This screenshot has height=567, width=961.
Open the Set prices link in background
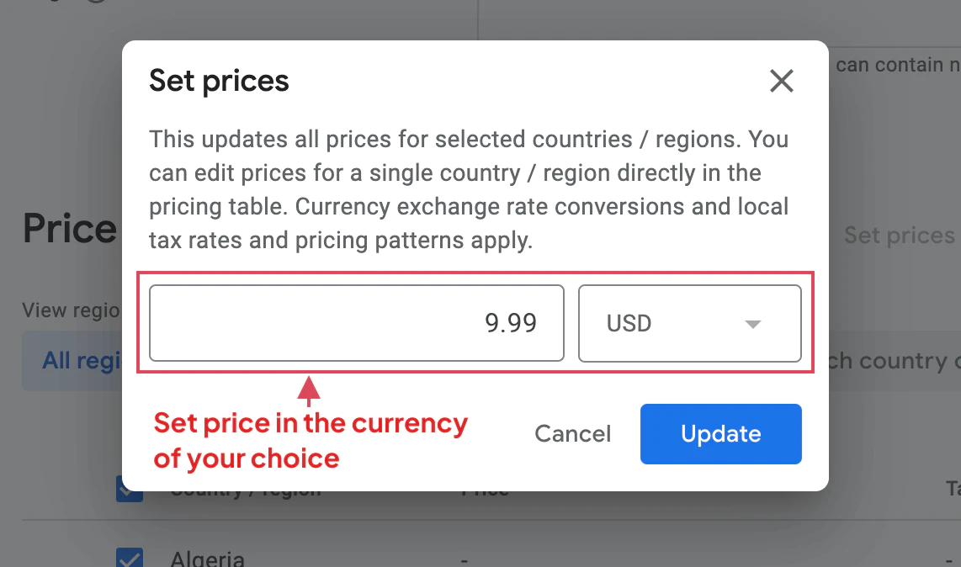click(899, 236)
